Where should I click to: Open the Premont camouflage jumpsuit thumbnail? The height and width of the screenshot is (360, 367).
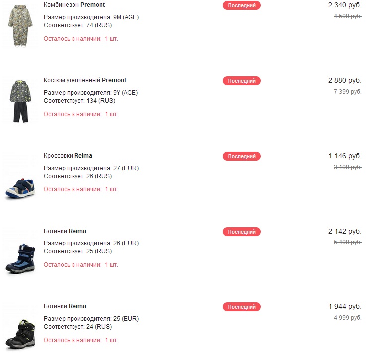pos(20,25)
